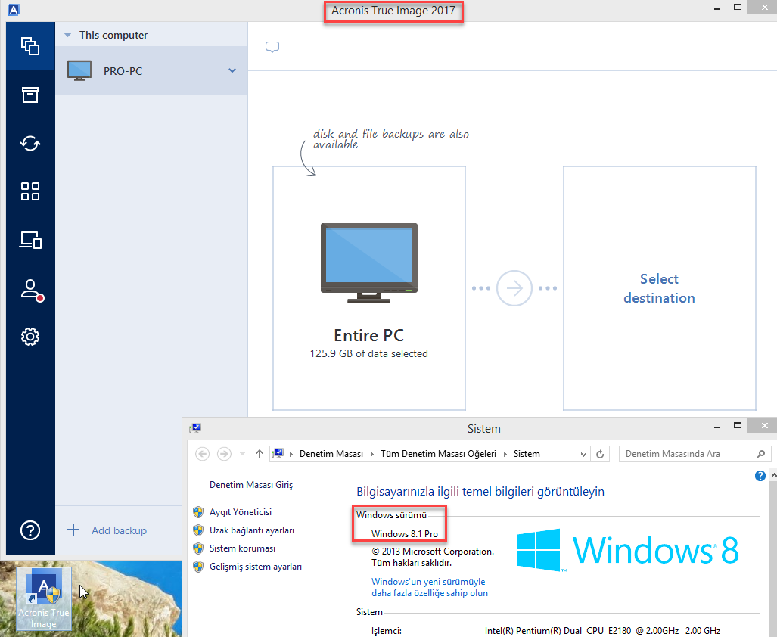This screenshot has height=637, width=777.
Task: Click the plus icon next to Add backup
Action: pos(73,530)
